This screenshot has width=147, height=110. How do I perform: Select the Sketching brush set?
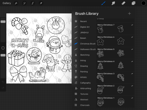coord(85,55)
